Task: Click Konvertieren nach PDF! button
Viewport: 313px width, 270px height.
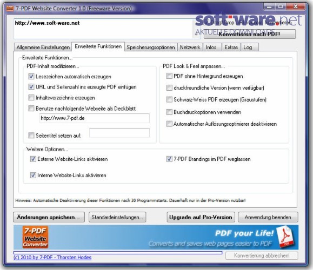Action: click(250, 34)
